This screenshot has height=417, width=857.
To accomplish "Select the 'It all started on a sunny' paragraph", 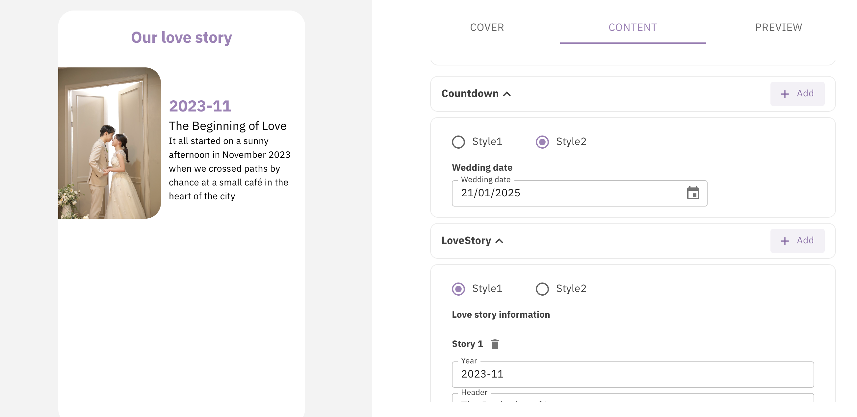I will click(230, 169).
